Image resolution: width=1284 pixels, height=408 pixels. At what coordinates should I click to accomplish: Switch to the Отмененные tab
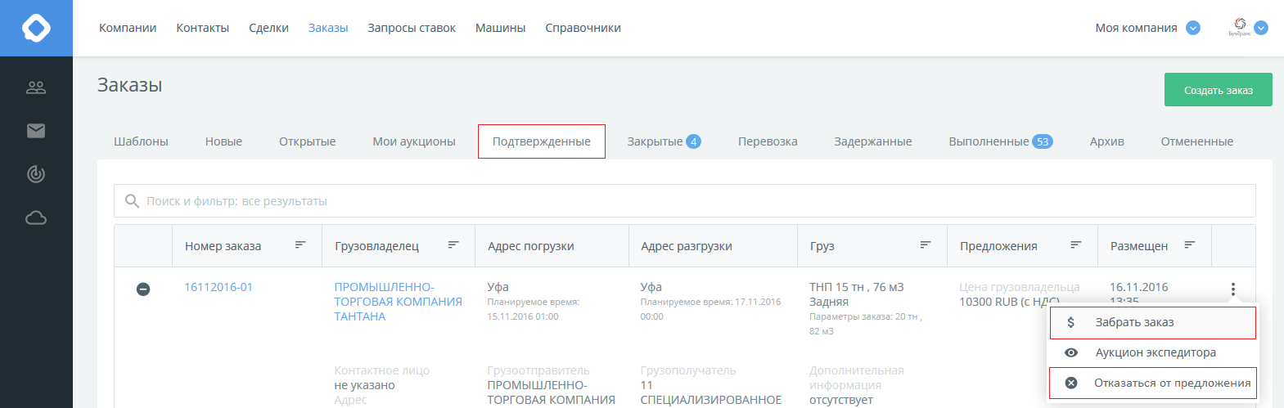pyautogui.click(x=1196, y=141)
